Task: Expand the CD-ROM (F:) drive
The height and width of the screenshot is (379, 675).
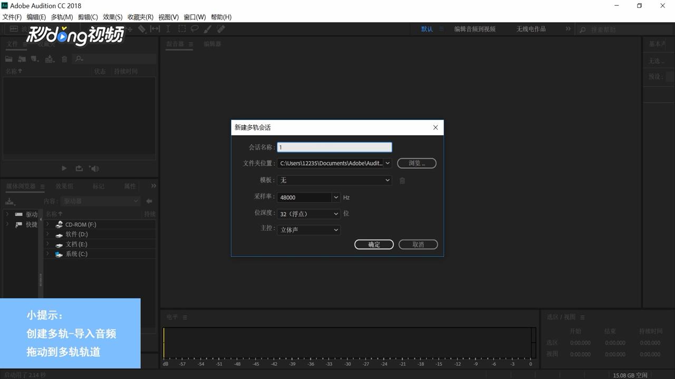Action: coord(47,224)
